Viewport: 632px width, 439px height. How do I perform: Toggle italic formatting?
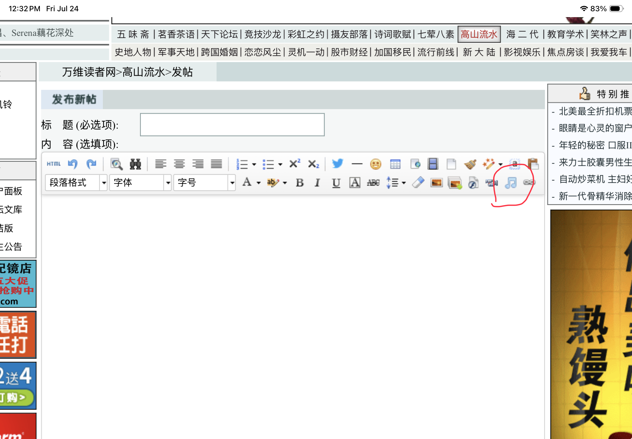[x=317, y=183]
